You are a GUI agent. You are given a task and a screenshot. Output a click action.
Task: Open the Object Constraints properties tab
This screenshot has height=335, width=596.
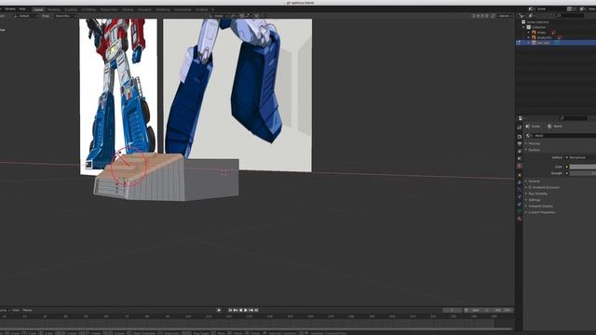pos(520,205)
